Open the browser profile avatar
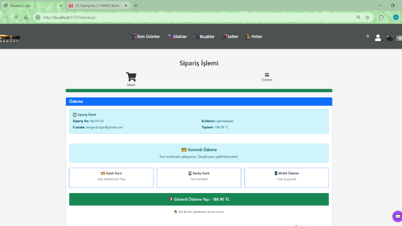402x226 pixels. pyautogui.click(x=396, y=17)
